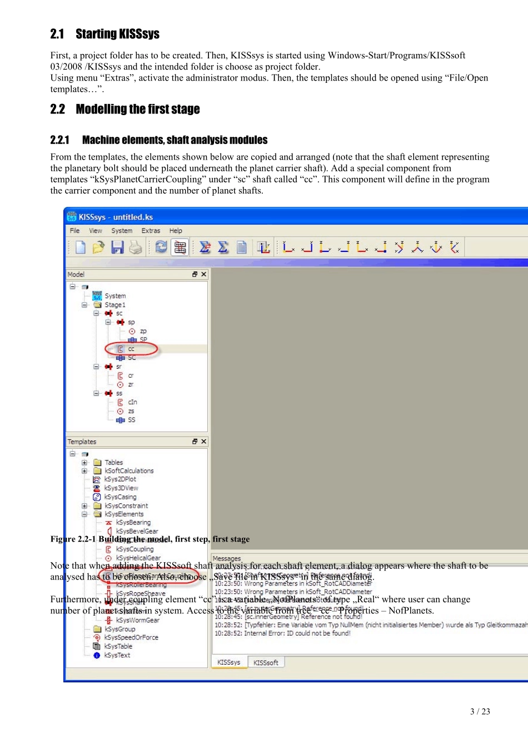Collapse the Stage1 tree node
This screenshot has height=748, width=528.
pyautogui.click(x=84, y=305)
